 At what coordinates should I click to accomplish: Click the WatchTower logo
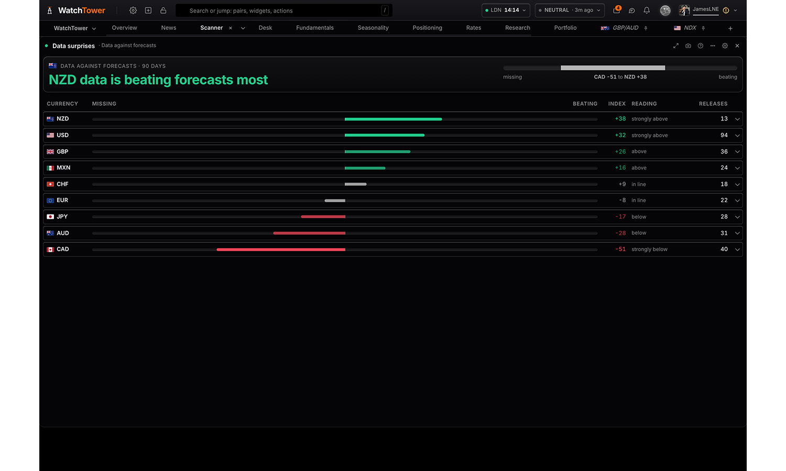click(76, 10)
